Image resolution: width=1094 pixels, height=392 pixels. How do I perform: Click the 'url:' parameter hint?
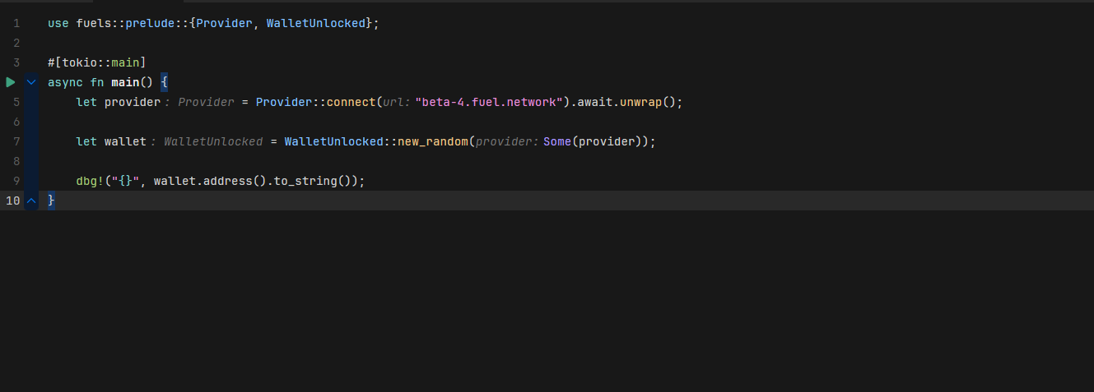(397, 102)
